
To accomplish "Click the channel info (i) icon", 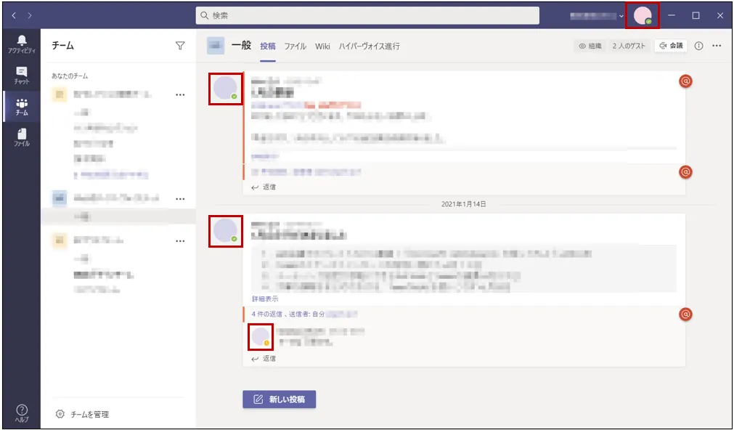I will click(x=699, y=46).
